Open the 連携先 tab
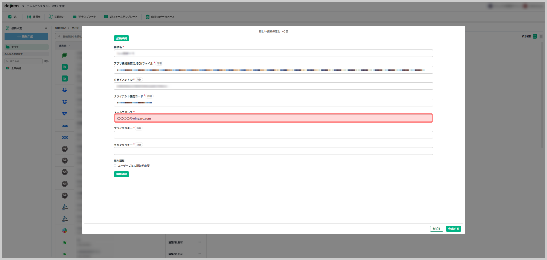 click(34, 16)
